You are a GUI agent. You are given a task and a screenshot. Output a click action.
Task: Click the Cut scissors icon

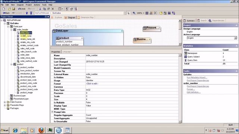[x=40, y=9]
